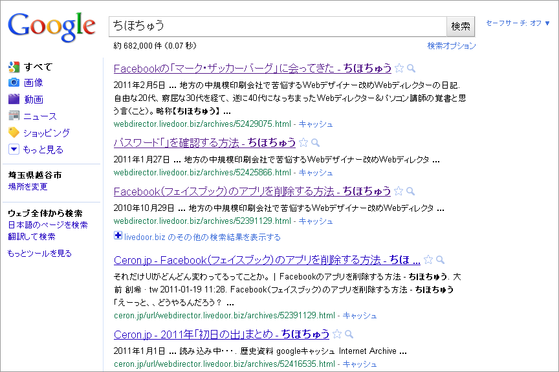Open キャッシュ for archives/52425866.html
The image size is (559, 372).
[x=316, y=173]
